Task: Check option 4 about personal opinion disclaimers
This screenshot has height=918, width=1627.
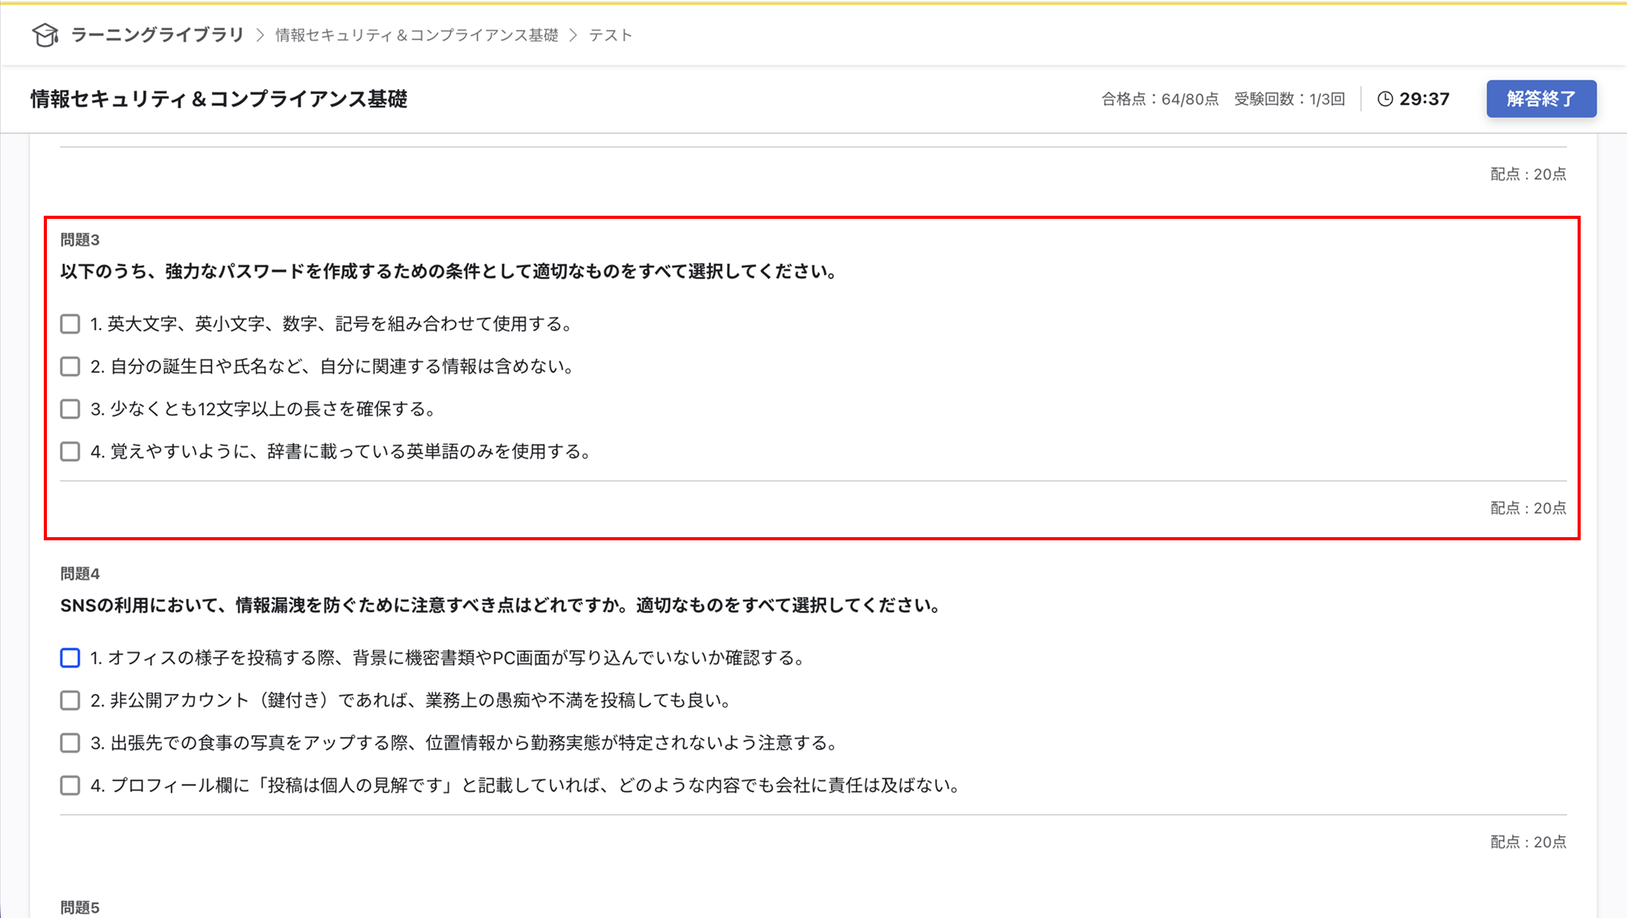Action: [x=69, y=785]
